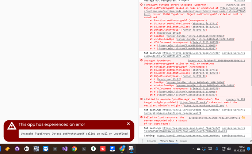
Task: Close the What's New tab
Action: click(x=176, y=141)
